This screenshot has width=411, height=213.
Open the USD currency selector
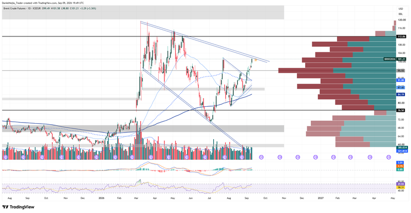(401, 9)
